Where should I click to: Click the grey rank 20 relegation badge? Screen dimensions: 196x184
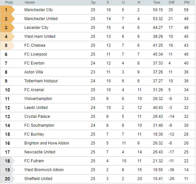[8, 179]
